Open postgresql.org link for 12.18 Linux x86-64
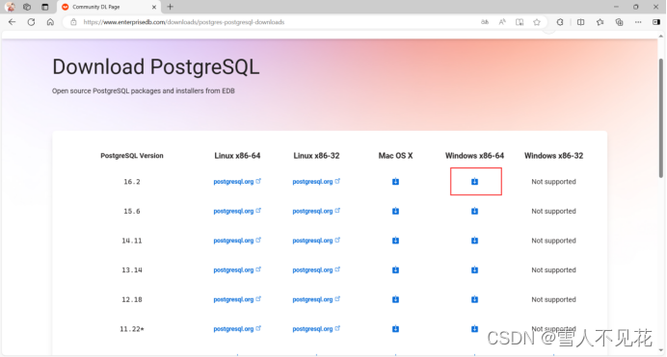The height and width of the screenshot is (357, 667). click(237, 299)
